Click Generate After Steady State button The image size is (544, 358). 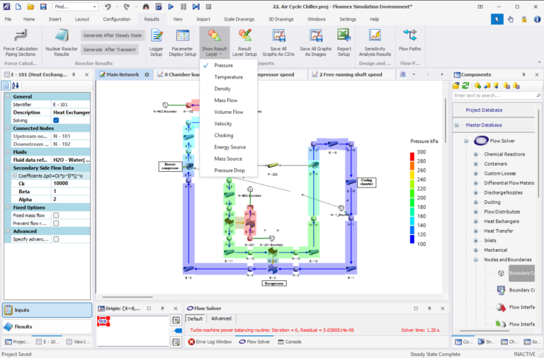coord(113,35)
